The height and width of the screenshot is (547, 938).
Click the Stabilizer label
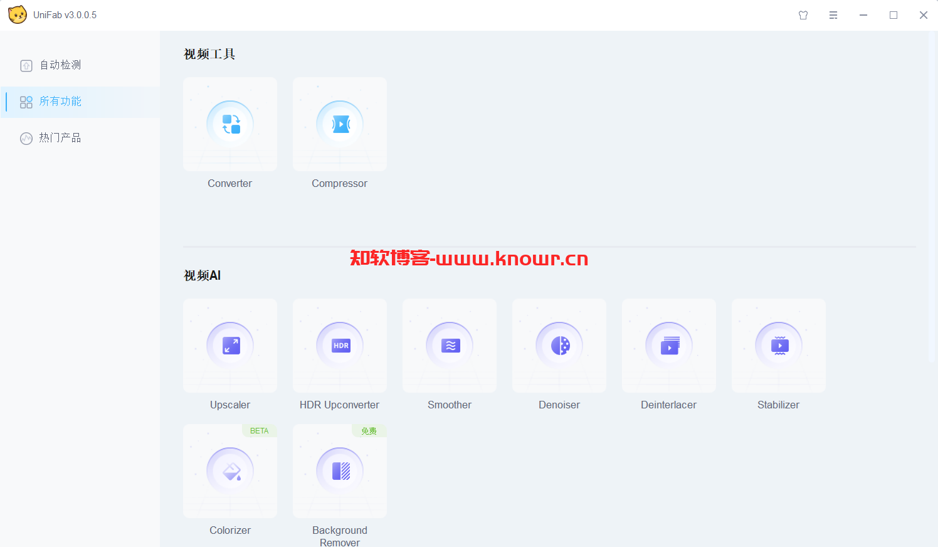779,405
